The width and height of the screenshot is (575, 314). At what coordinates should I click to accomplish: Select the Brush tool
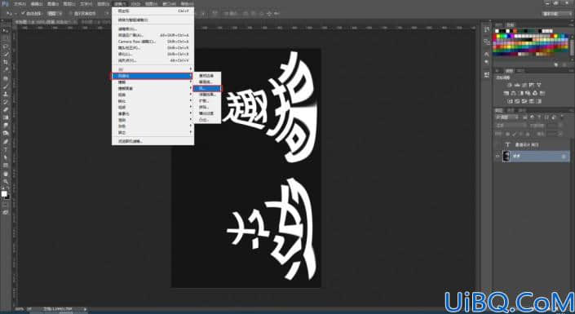(x=6, y=86)
